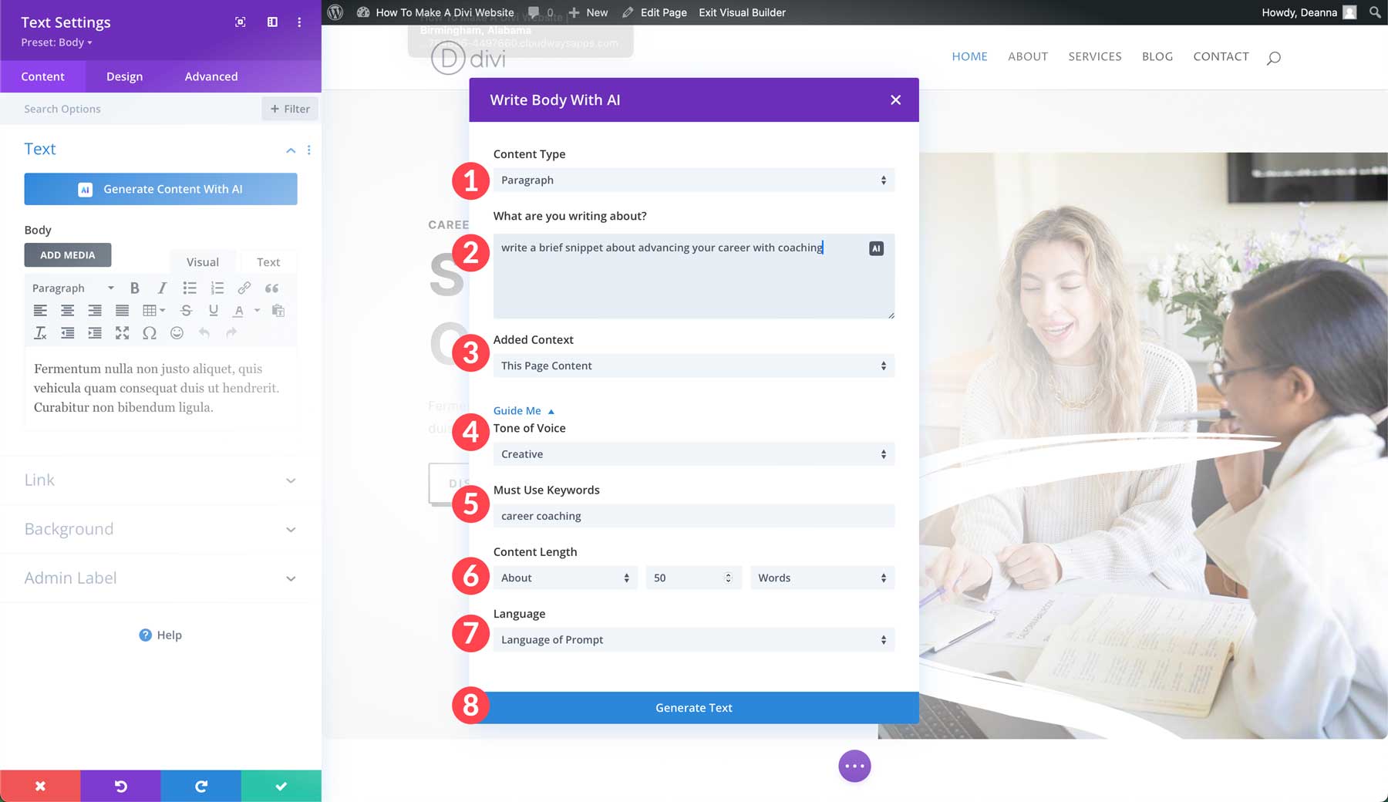Click the AI icon inside the prompt field

876,248
